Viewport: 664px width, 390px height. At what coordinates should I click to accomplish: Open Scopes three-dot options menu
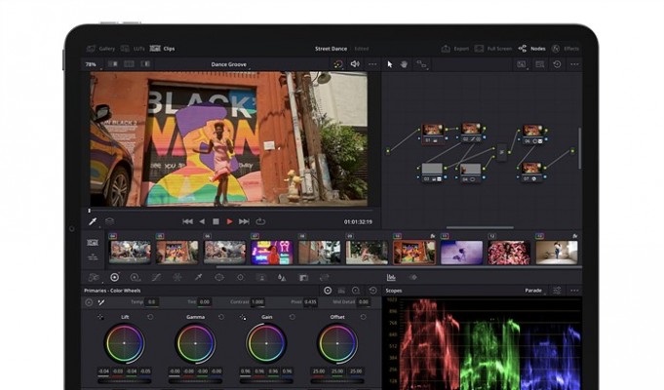click(574, 291)
